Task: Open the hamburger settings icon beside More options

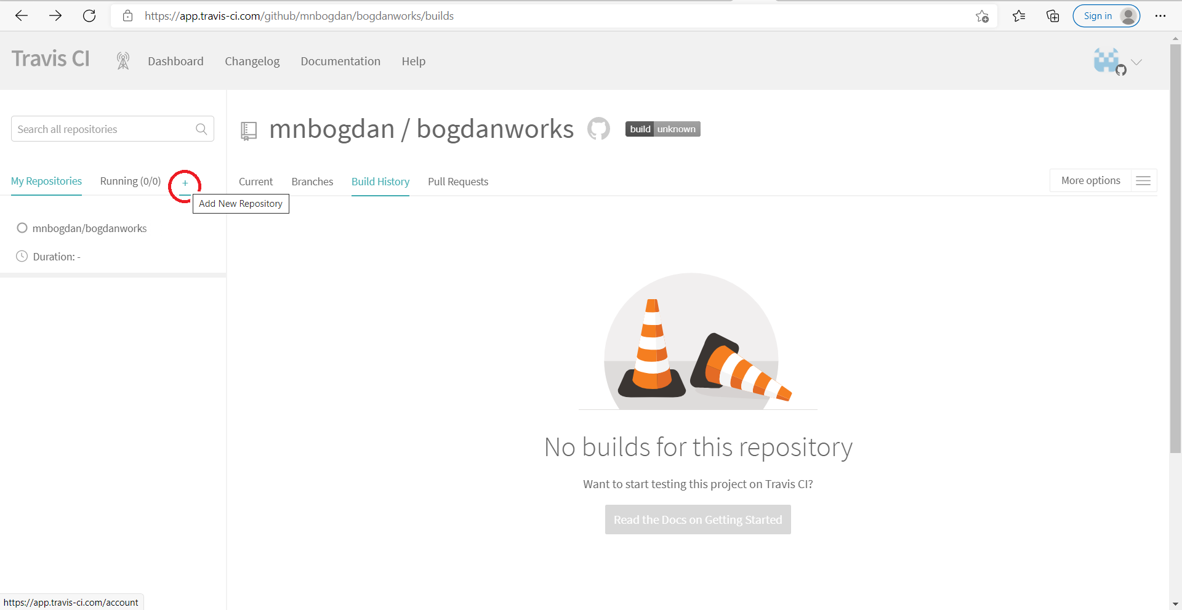Action: coord(1143,180)
